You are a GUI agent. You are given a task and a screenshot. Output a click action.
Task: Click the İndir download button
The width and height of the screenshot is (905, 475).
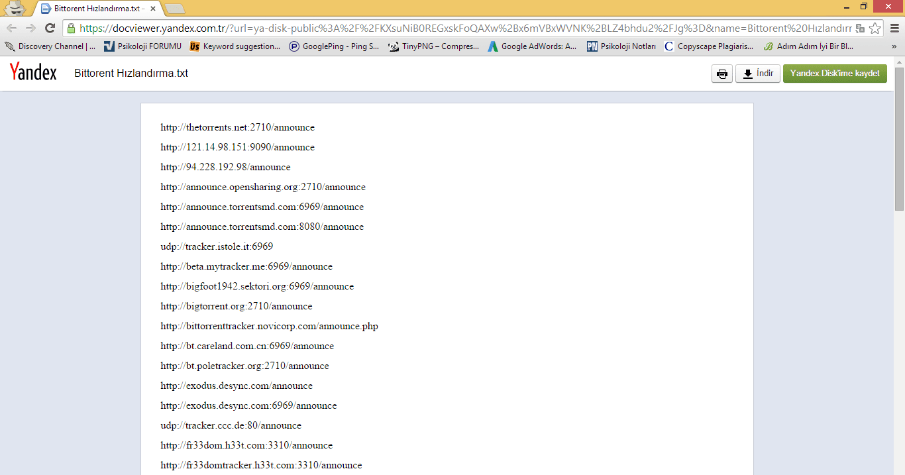click(x=758, y=74)
